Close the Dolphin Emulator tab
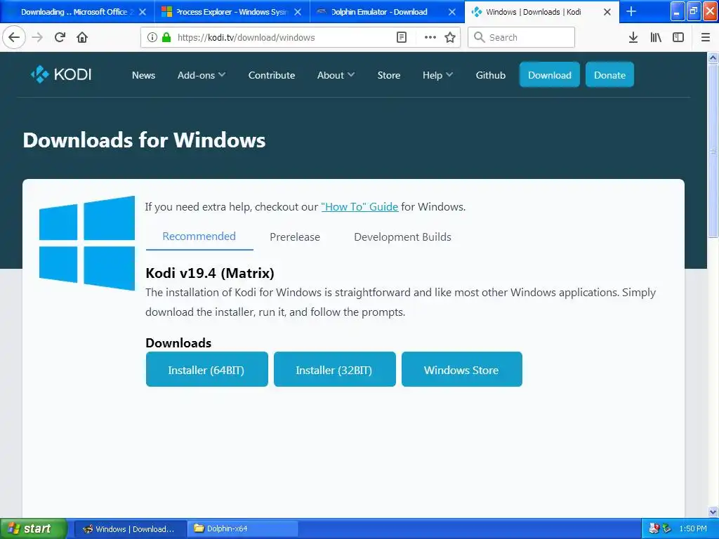The height and width of the screenshot is (539, 719). click(x=452, y=12)
